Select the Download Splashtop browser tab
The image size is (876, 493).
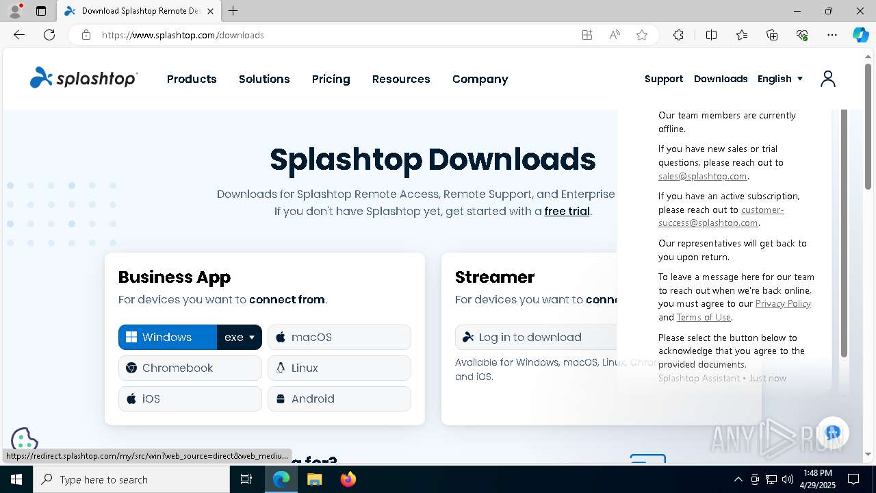(138, 11)
